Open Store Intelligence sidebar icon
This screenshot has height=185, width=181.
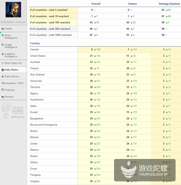3,35
